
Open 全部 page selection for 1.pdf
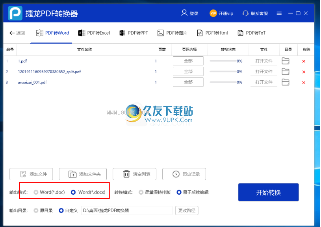(x=188, y=61)
